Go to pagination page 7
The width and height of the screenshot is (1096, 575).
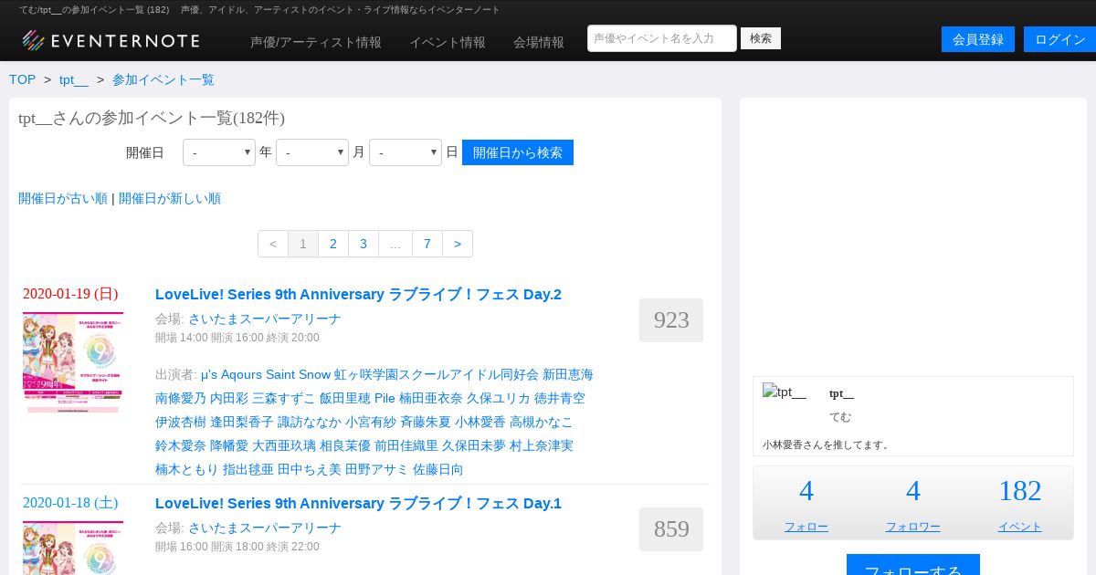point(427,244)
